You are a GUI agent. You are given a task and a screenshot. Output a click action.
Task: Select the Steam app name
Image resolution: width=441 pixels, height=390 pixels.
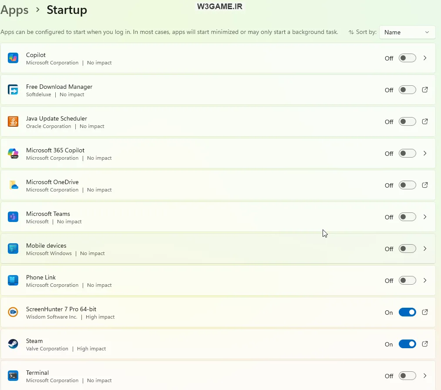pyautogui.click(x=34, y=341)
